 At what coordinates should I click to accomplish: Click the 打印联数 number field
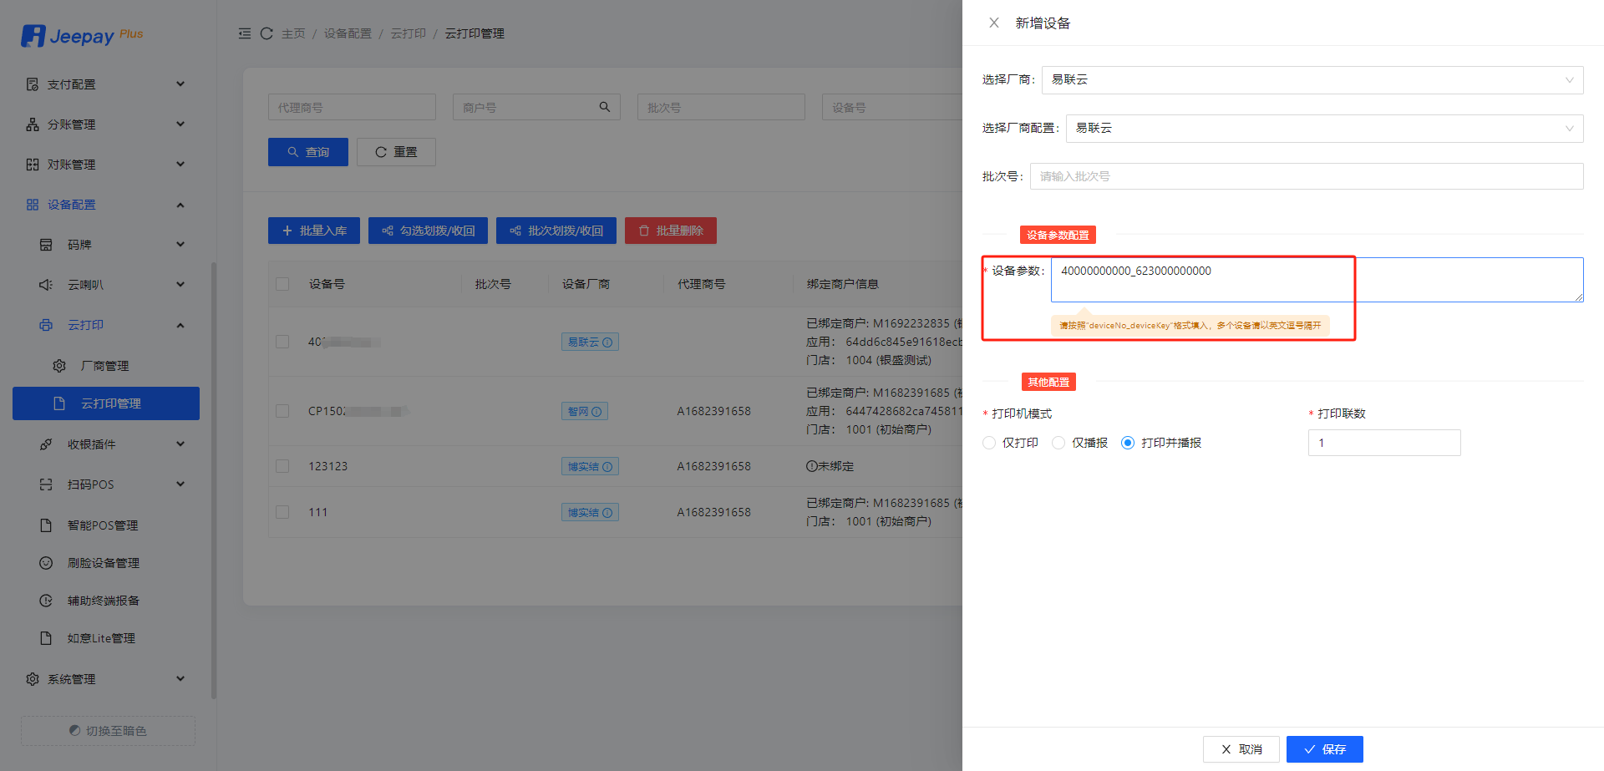point(1383,443)
